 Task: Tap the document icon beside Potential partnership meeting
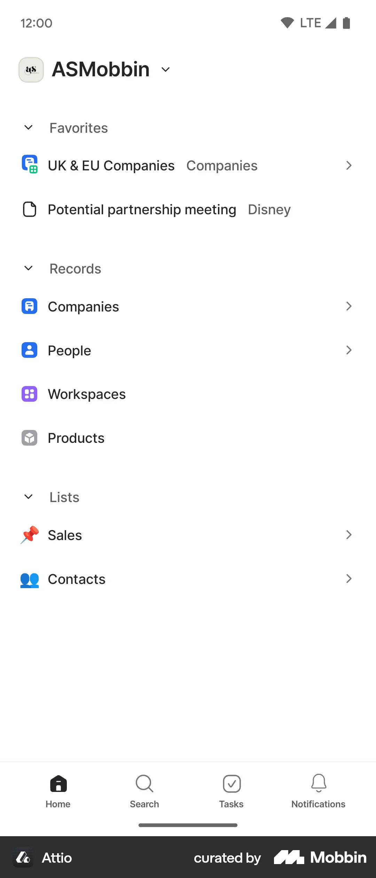pyautogui.click(x=30, y=209)
